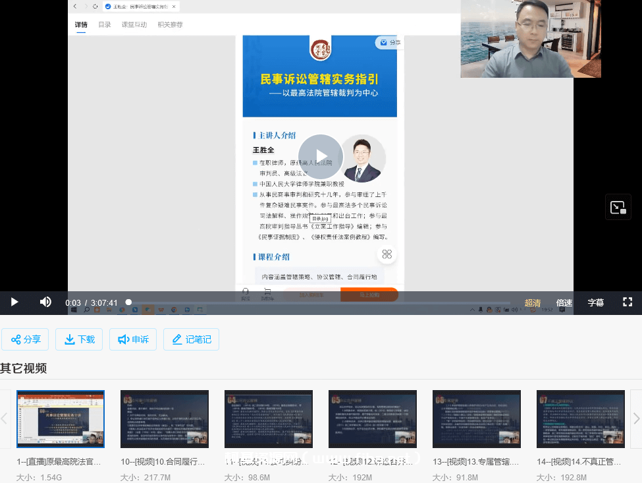Screen dimensions: 642x483
Task: Click the file size text 大小: 1.54G
Action: (x=40, y=477)
